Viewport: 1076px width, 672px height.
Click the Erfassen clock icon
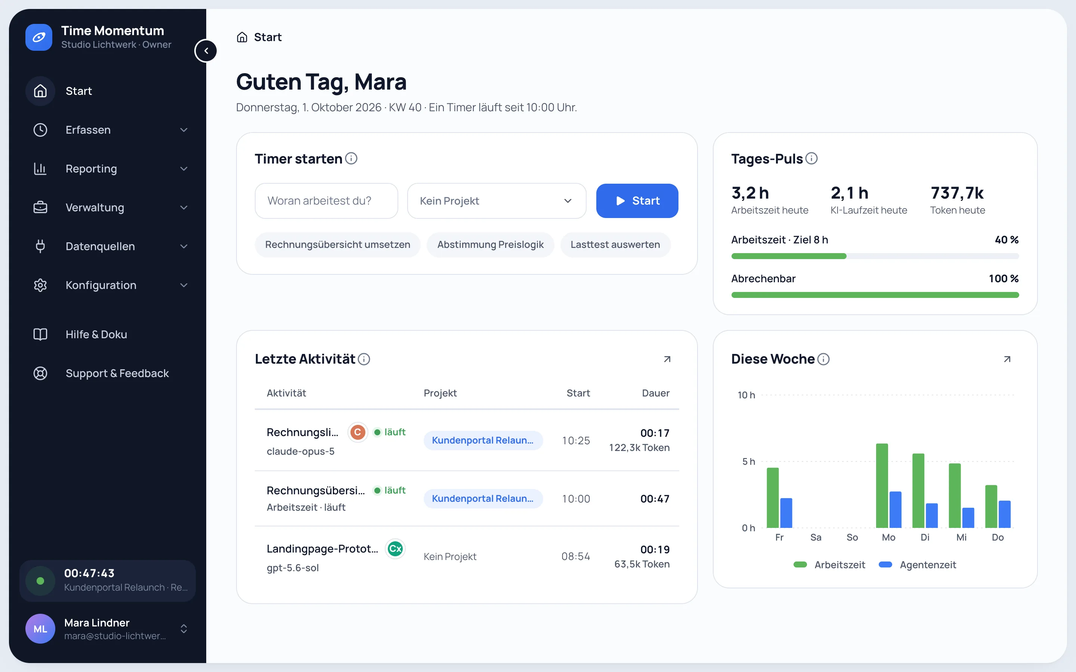pyautogui.click(x=40, y=130)
